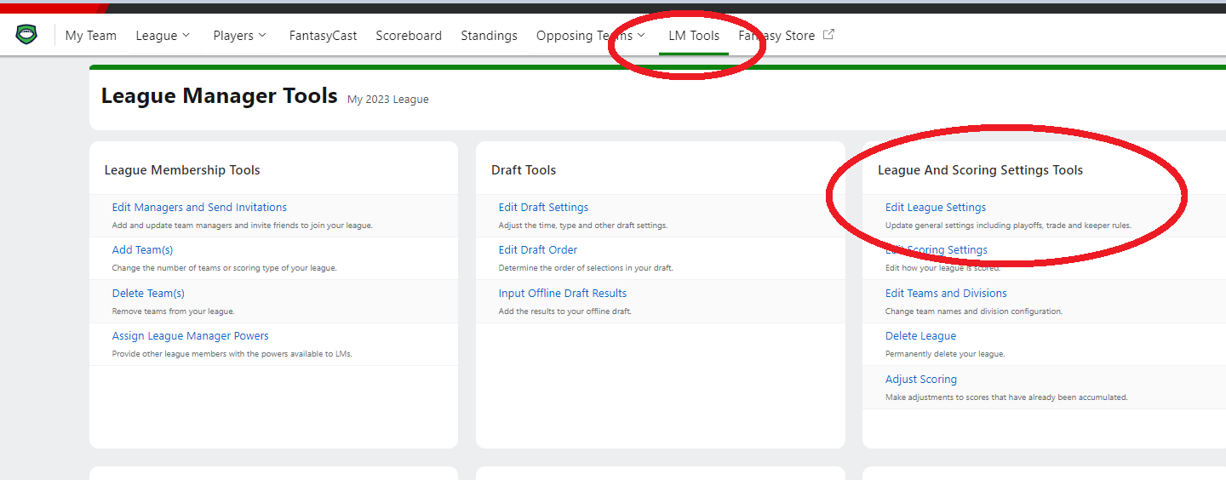Click 'Change team names and division configuration.' text
Viewport: 1226px width, 480px height.
[x=974, y=311]
